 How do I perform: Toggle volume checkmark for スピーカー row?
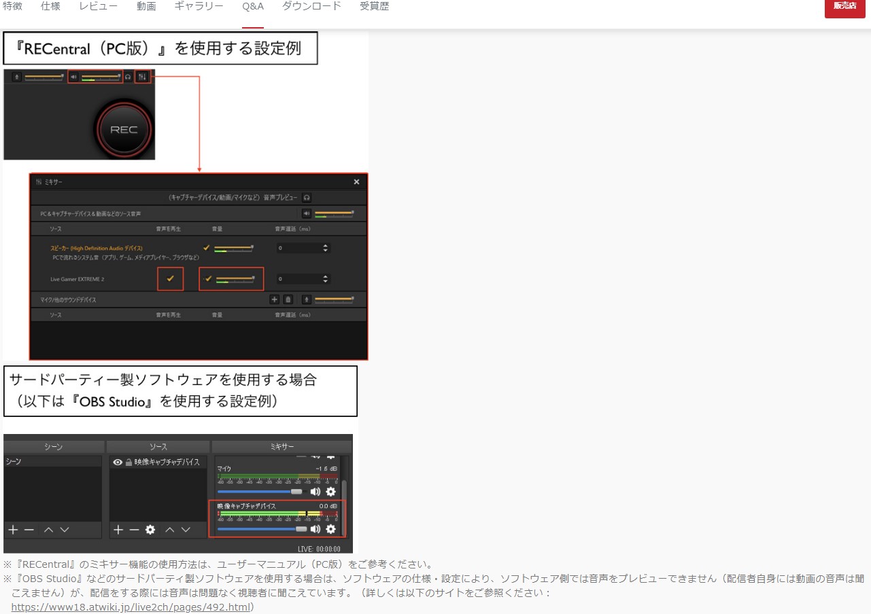coord(207,247)
